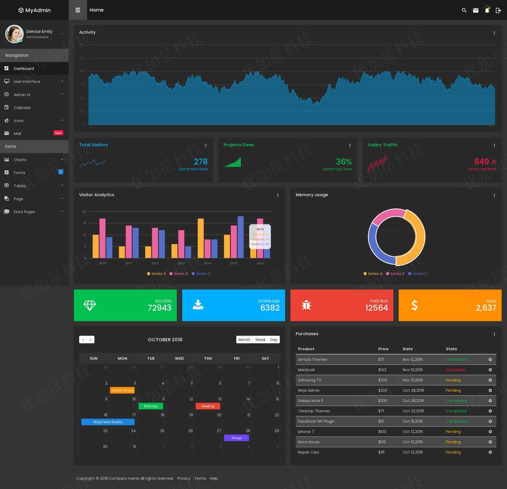
Task: Open the Privacy footer link
Action: click(x=184, y=478)
